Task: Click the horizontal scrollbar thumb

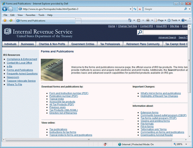Action: [x=89, y=139]
